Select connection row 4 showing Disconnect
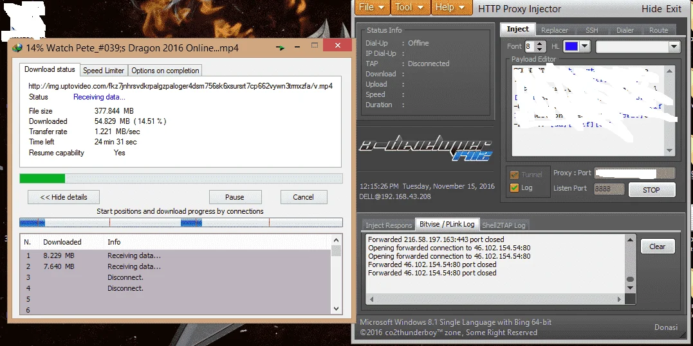Viewport: 693px width, 346px height. [x=176, y=289]
